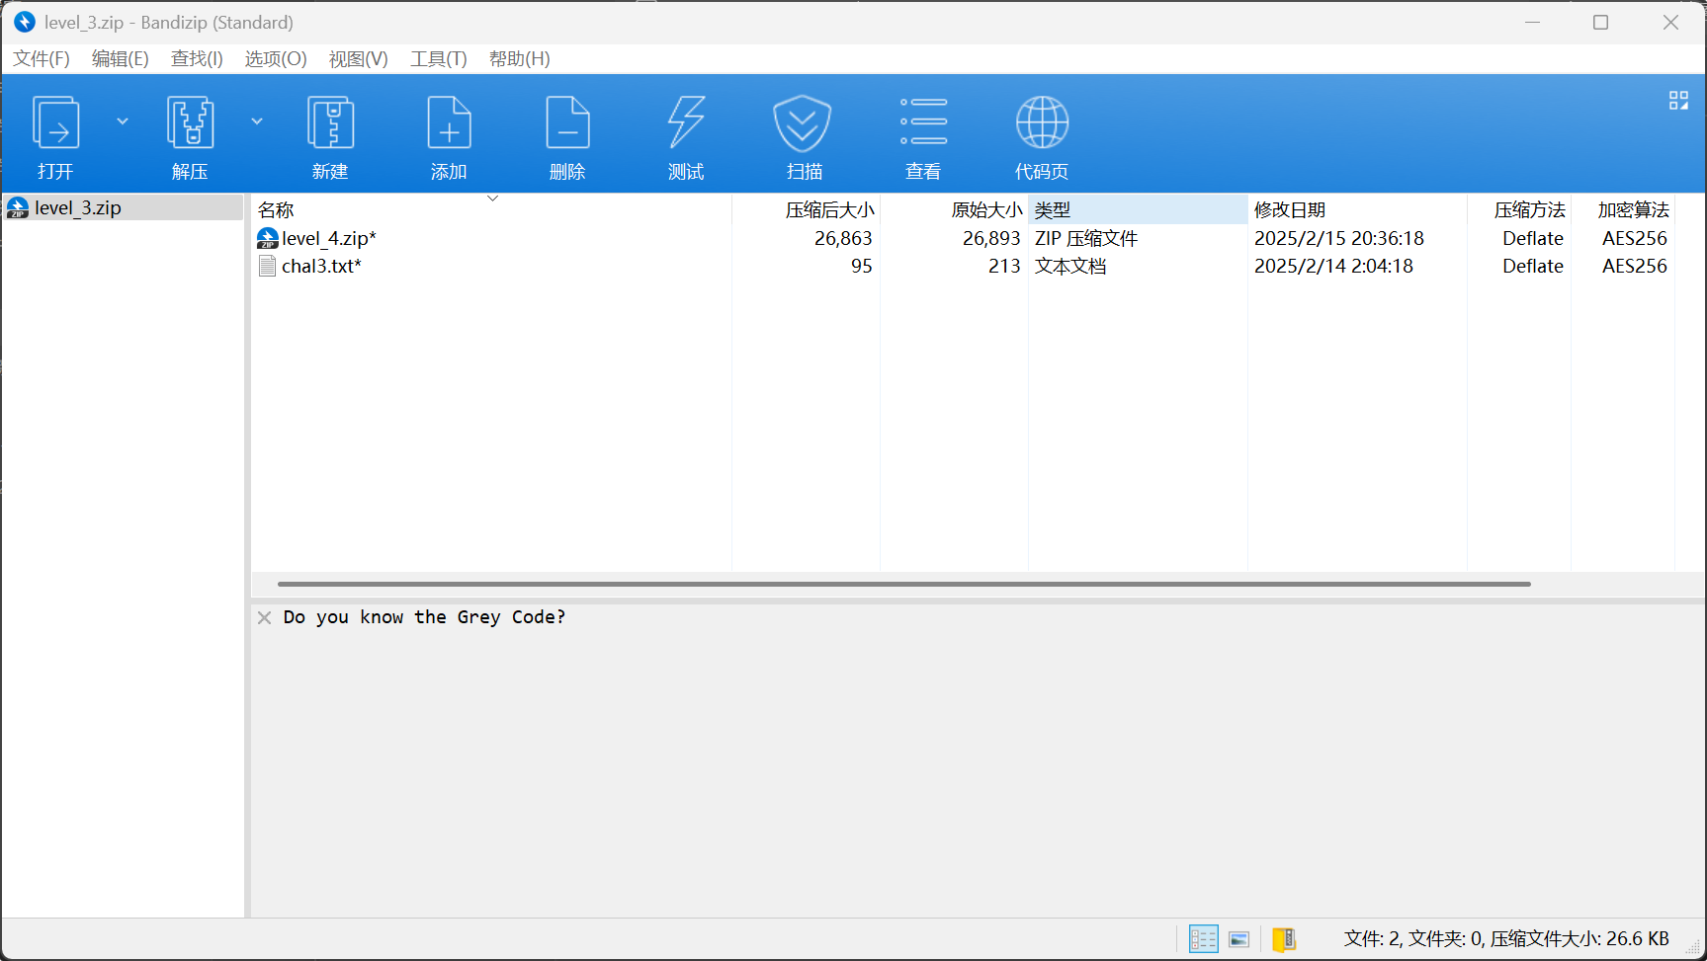
Task: Click the chal3.txt text document icon
Action: [267, 266]
